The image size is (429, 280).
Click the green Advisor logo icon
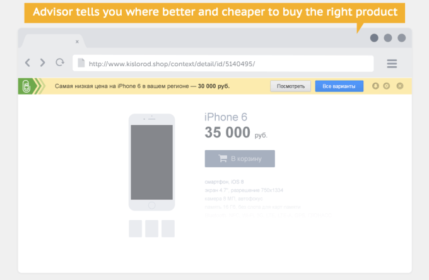(x=25, y=86)
